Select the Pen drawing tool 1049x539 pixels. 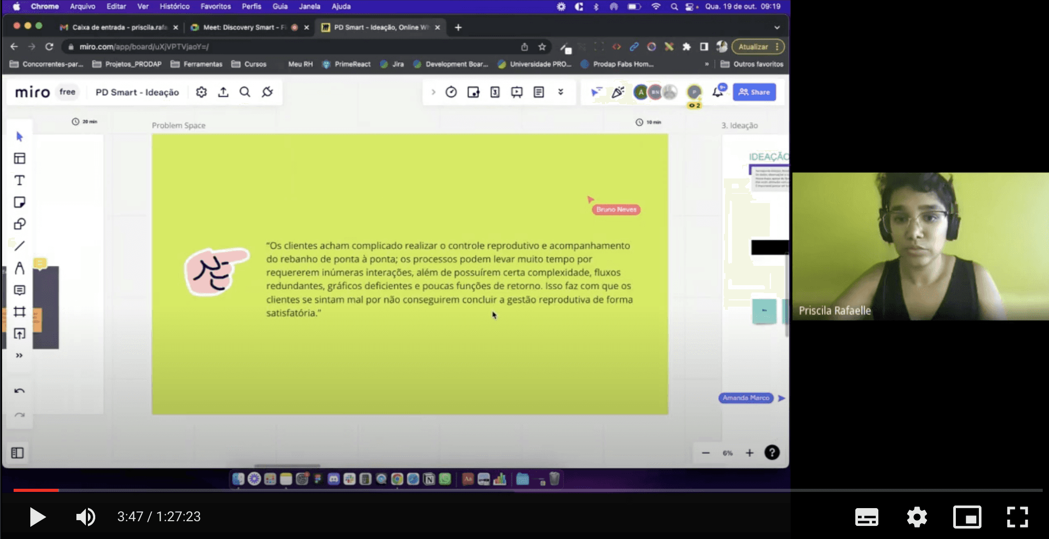coord(19,268)
